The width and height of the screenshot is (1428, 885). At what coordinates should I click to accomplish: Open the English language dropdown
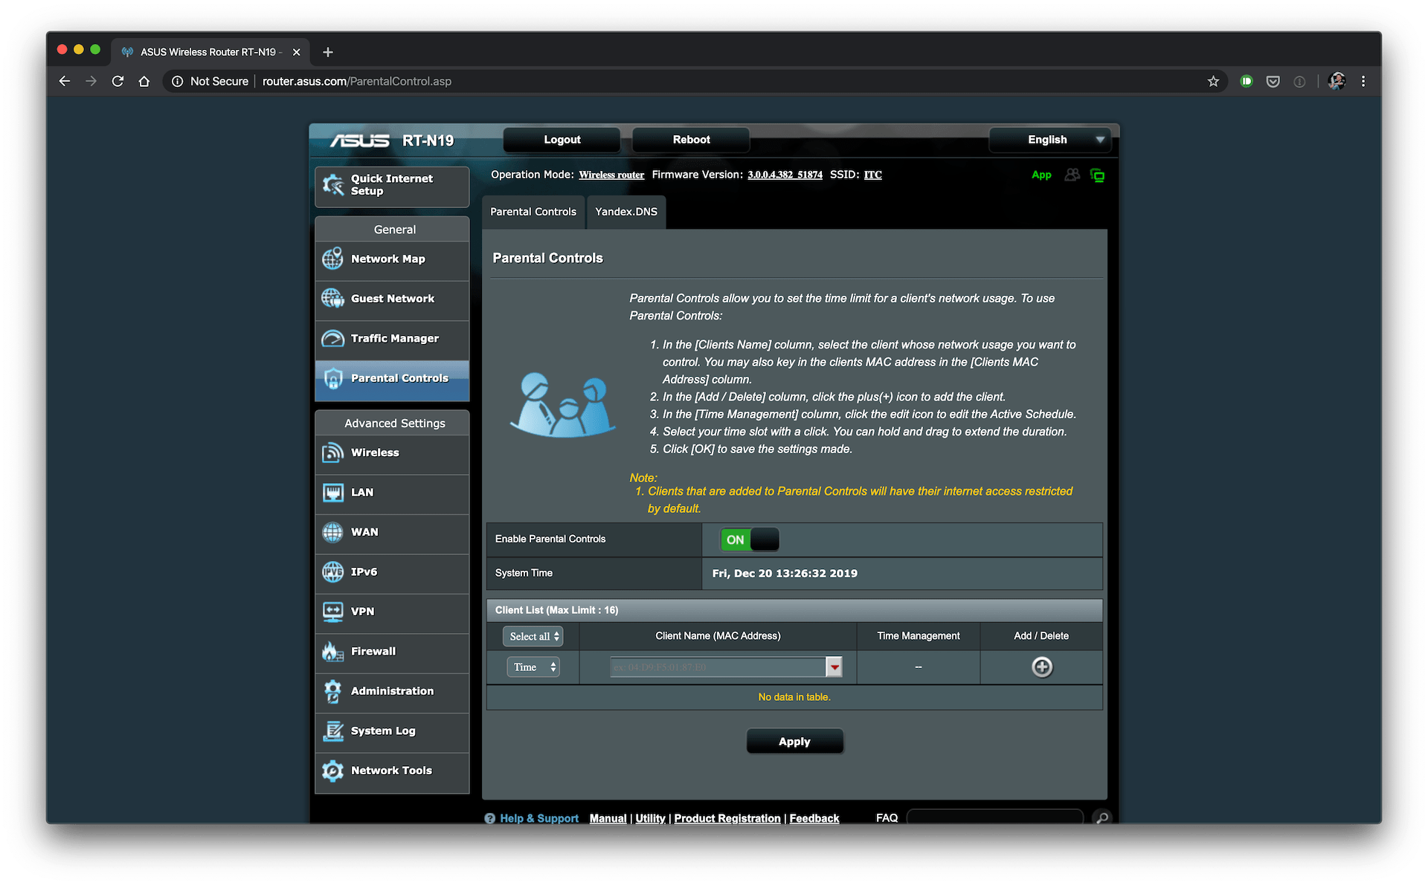click(1049, 140)
